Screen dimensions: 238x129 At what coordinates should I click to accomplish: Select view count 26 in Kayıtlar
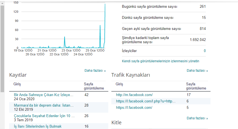coord(86,116)
